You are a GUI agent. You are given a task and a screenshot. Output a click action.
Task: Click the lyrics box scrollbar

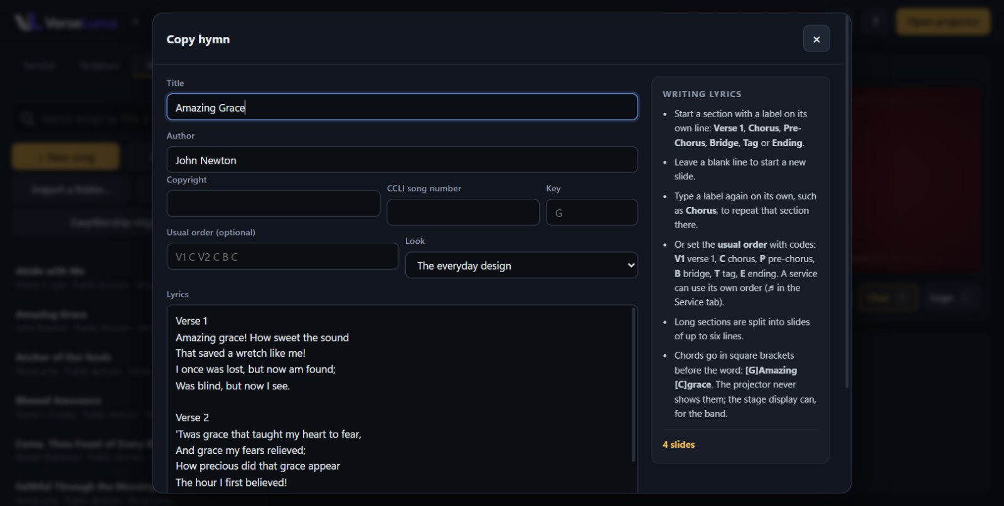633,384
